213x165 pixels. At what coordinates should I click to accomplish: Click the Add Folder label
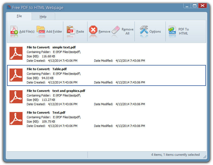[54, 32]
